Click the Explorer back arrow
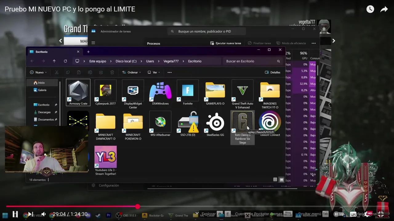The width and height of the screenshot is (394, 221). 32,61
